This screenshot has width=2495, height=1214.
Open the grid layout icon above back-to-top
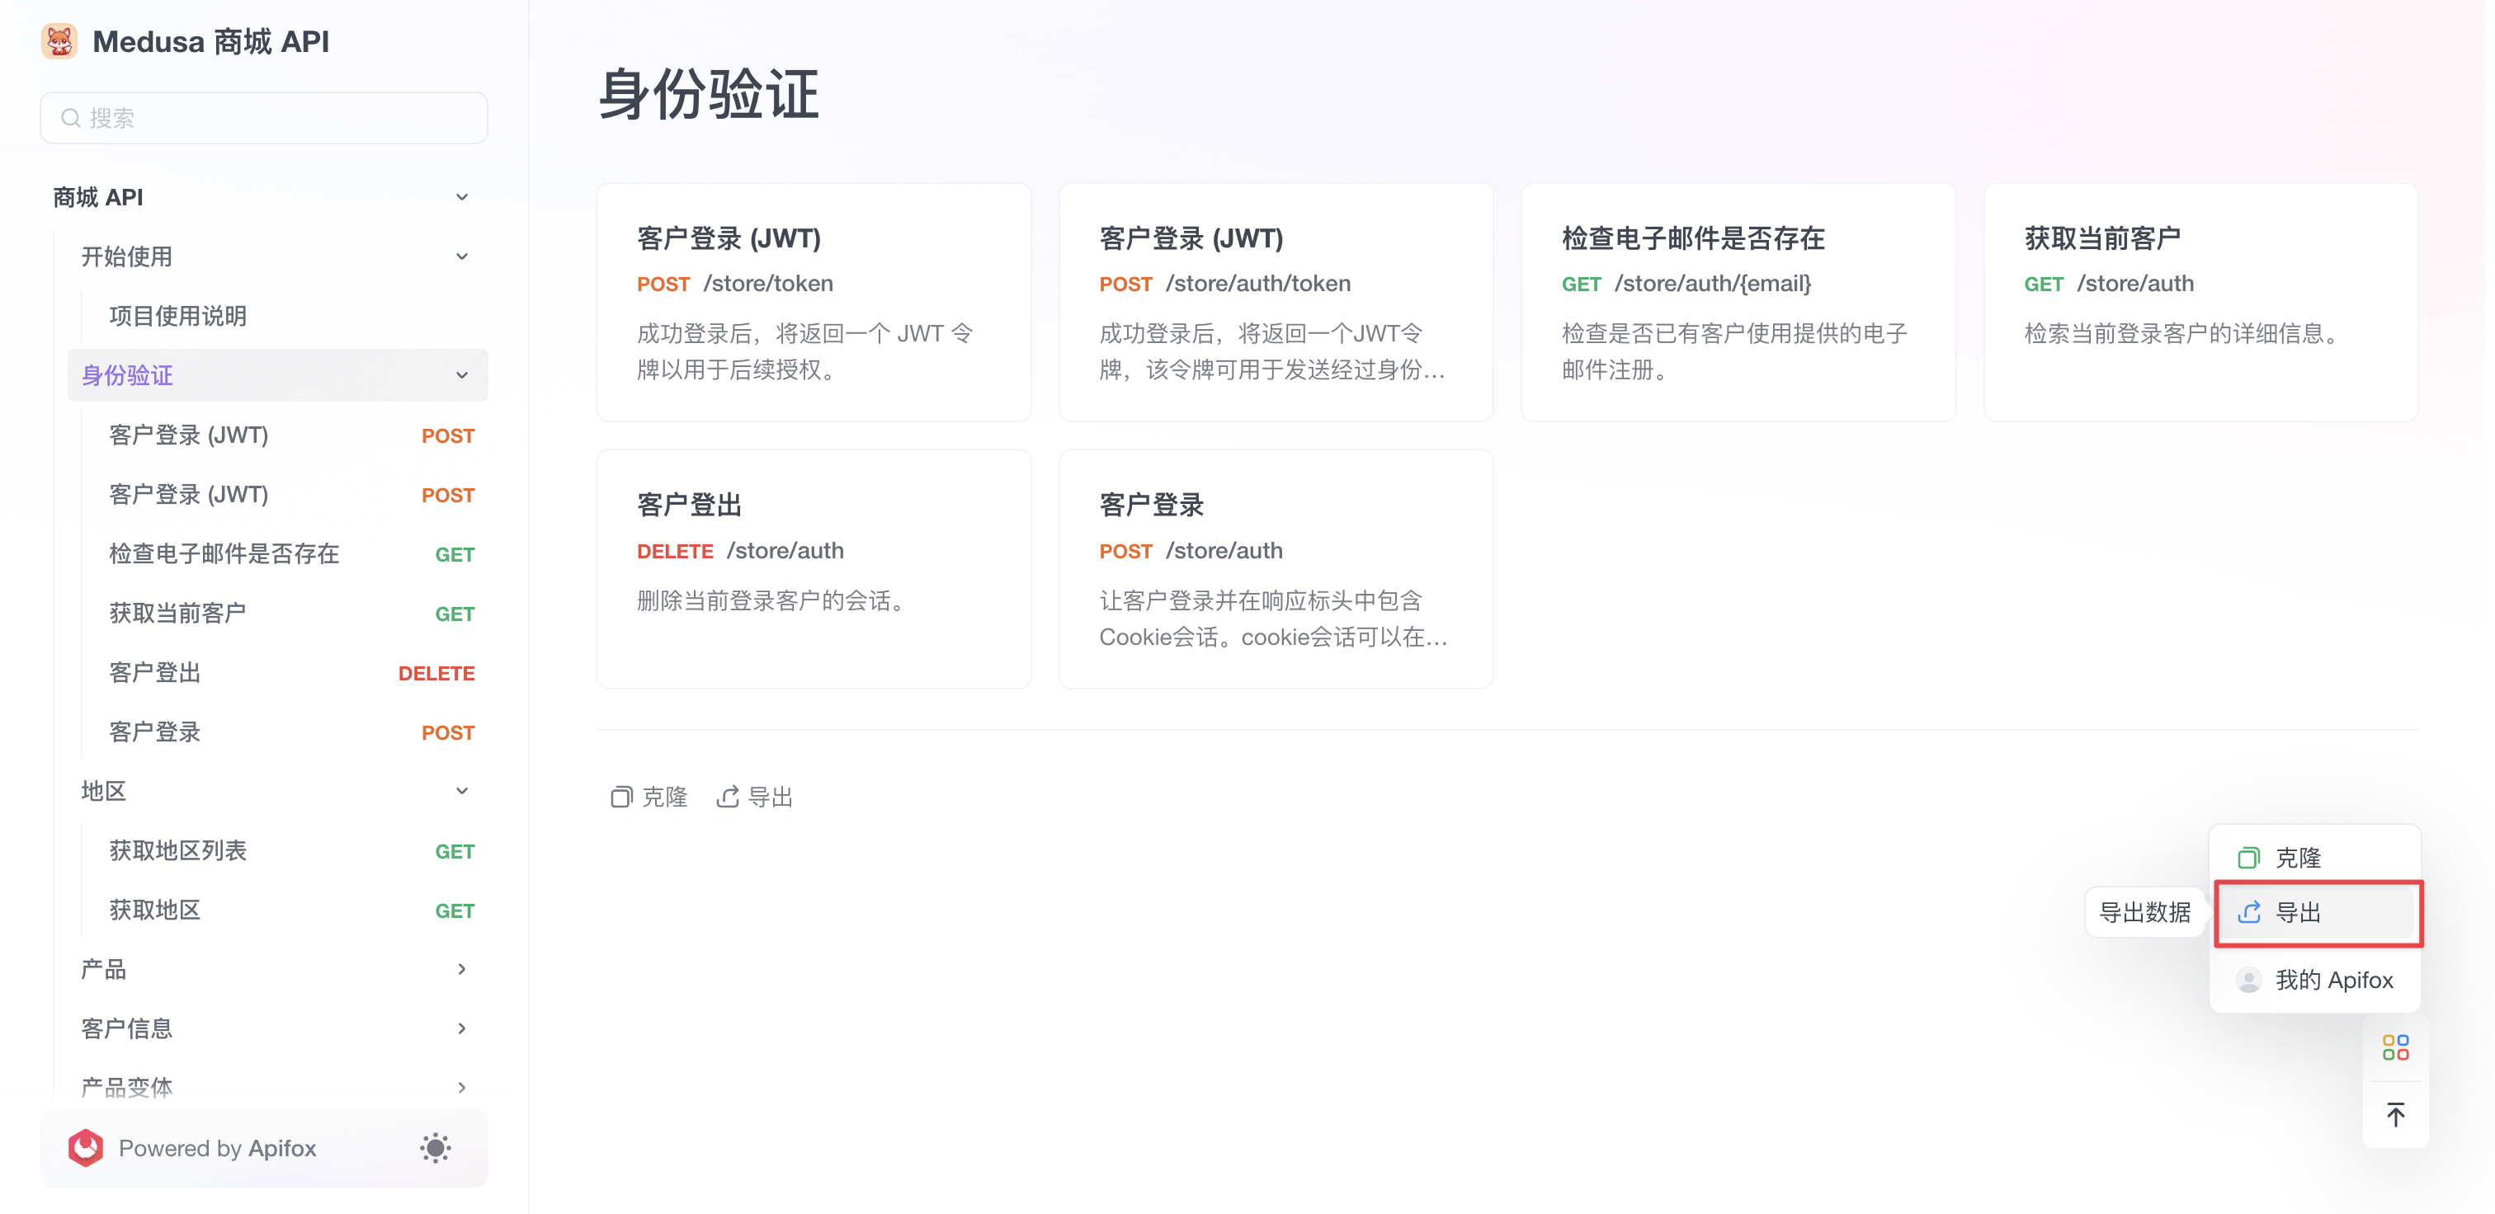(x=2396, y=1047)
